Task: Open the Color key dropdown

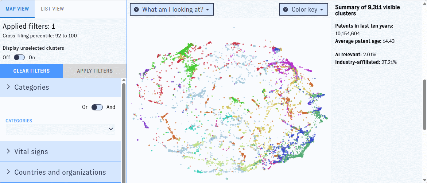Action: click(x=303, y=9)
